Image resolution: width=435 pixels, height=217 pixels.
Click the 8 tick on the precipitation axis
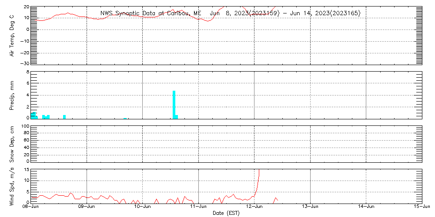click(27, 72)
